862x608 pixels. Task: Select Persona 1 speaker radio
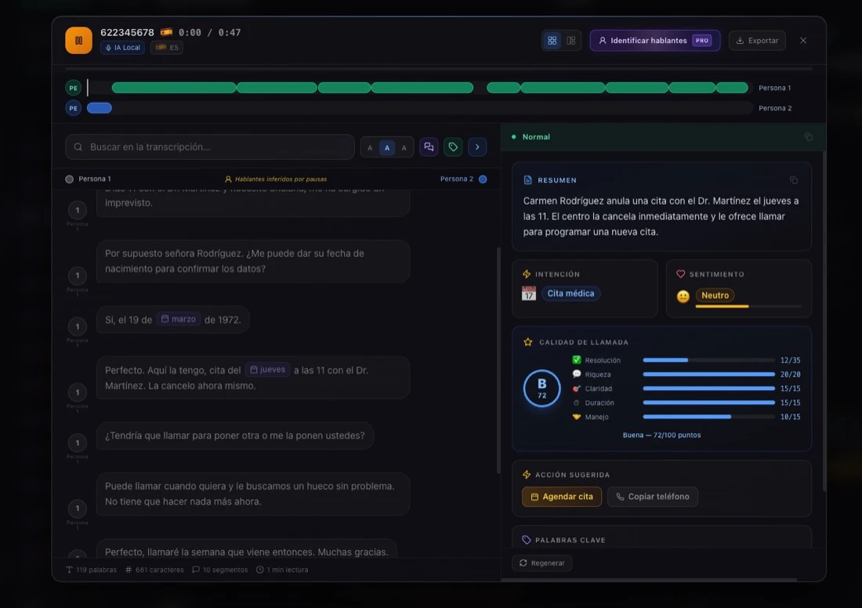pos(69,179)
